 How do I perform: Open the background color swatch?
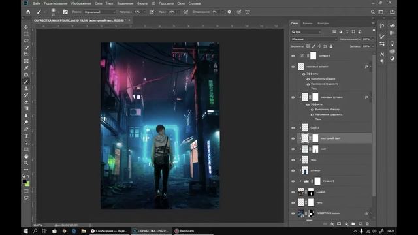pos(27,184)
